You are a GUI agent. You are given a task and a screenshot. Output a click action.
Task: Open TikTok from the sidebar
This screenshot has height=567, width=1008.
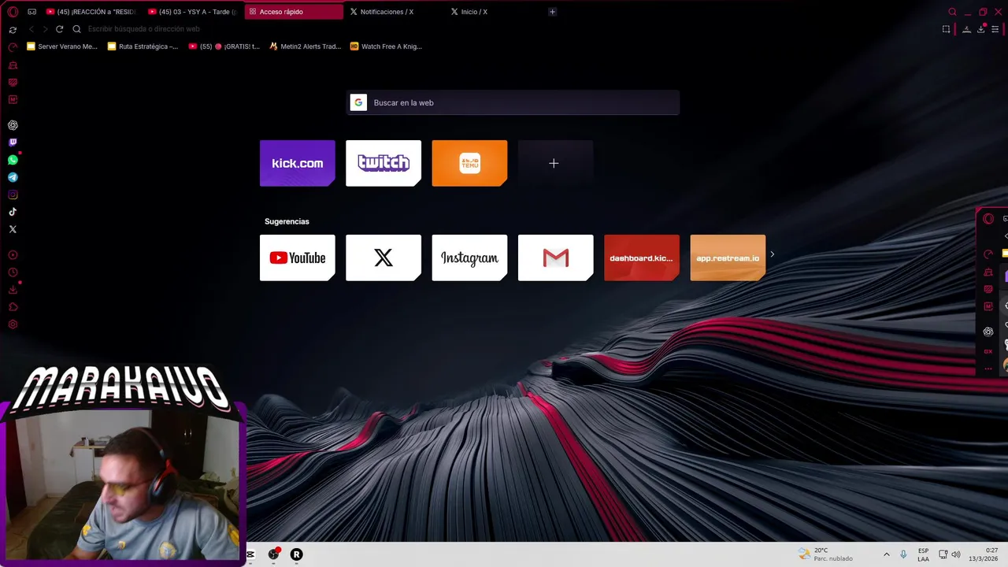tap(13, 212)
